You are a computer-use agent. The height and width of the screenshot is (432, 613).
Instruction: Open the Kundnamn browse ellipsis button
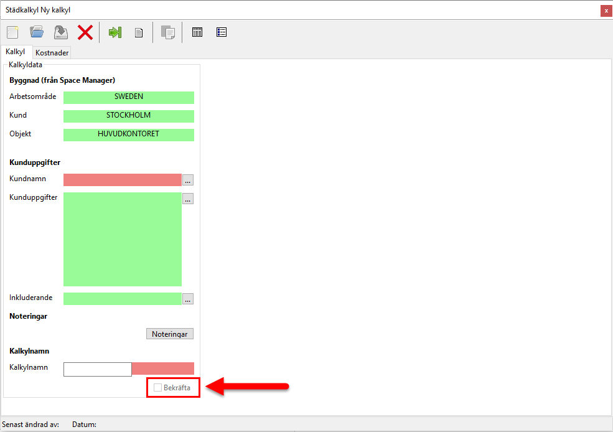188,180
